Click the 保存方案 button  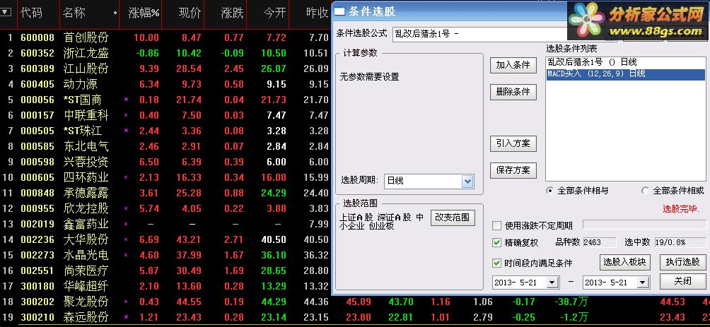(513, 170)
